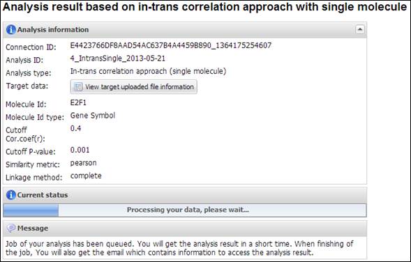The width and height of the screenshot is (411, 262).
Task: Collapse the Analysis information panel
Action: (360, 29)
